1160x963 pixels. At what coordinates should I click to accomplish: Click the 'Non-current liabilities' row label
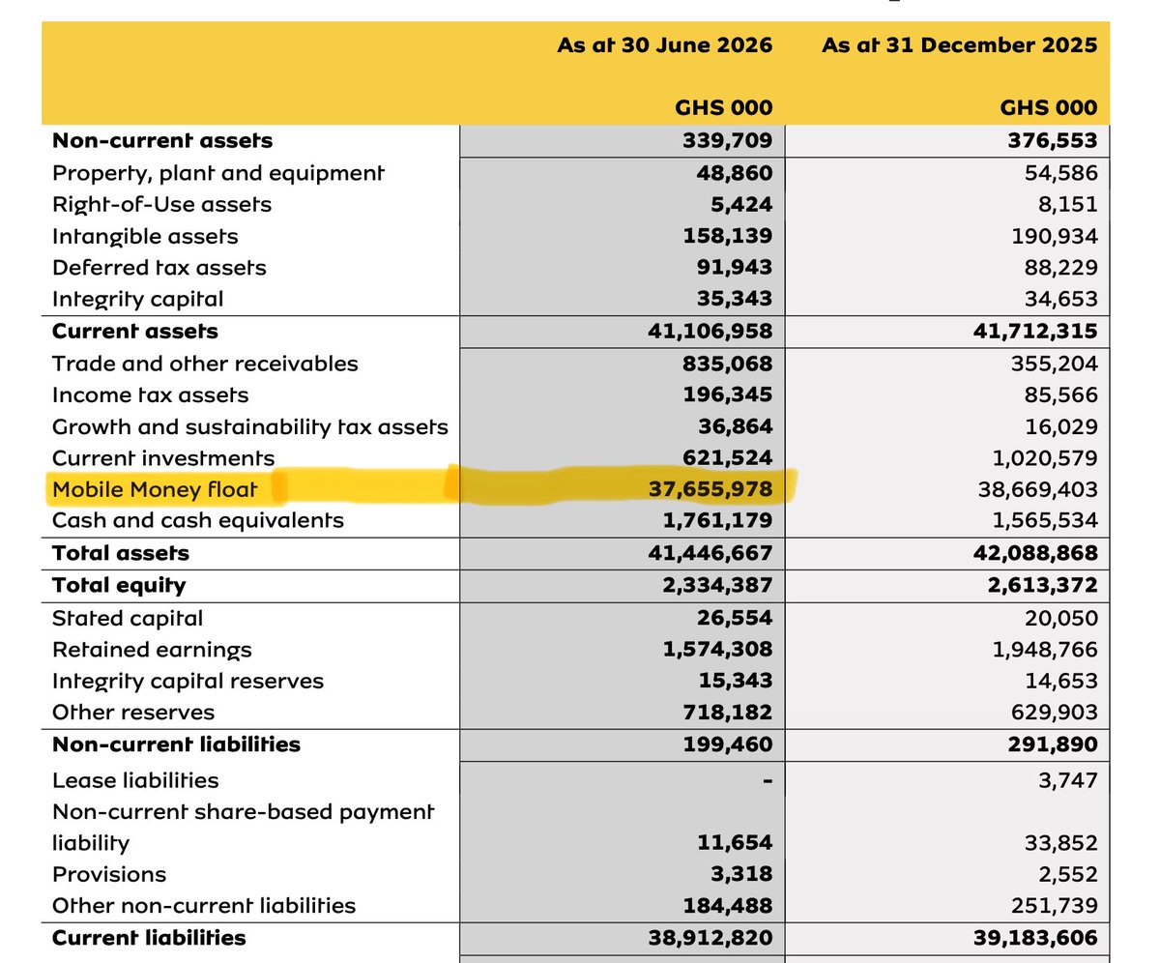coord(176,744)
